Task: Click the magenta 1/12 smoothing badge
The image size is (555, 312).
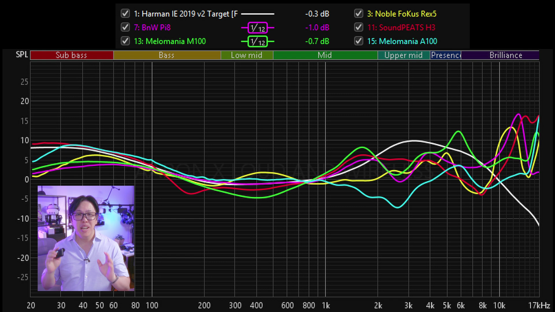Action: click(x=257, y=28)
